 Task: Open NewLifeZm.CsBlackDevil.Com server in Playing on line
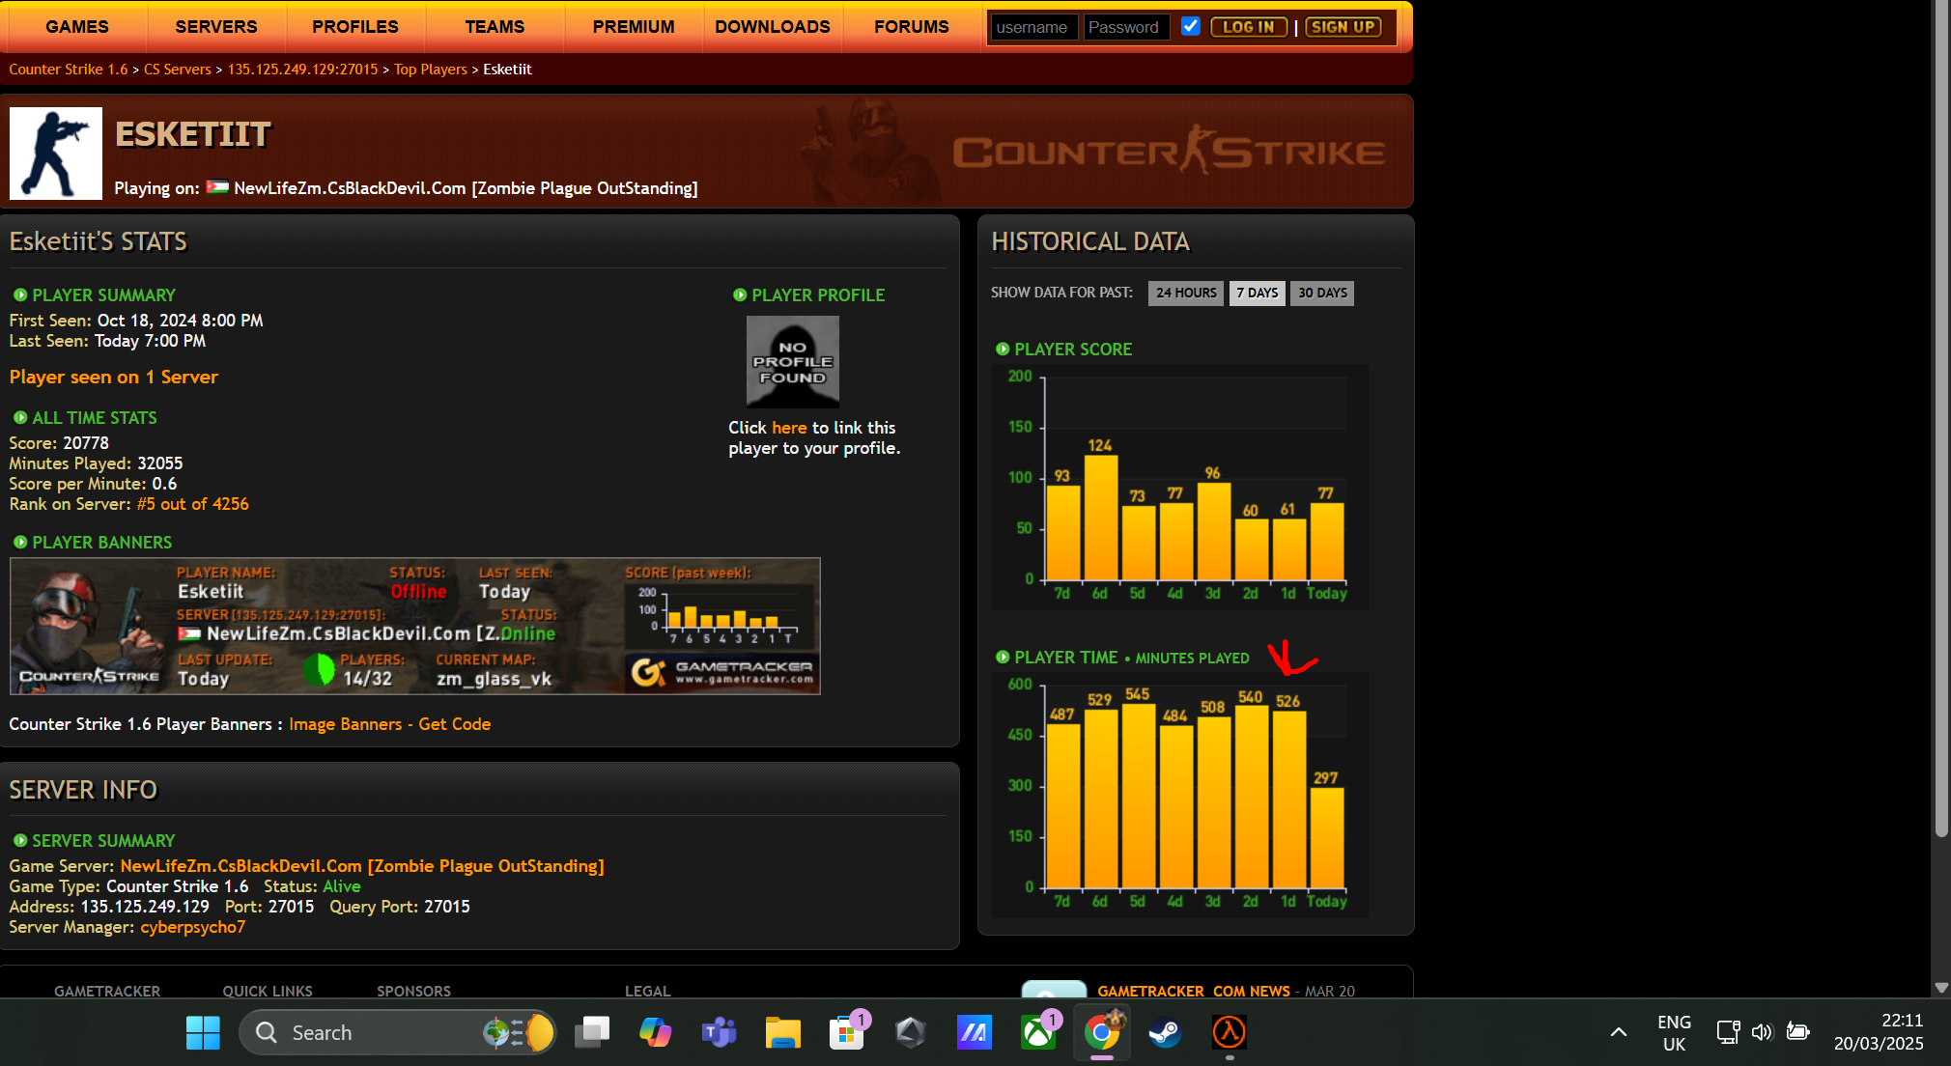click(x=466, y=188)
